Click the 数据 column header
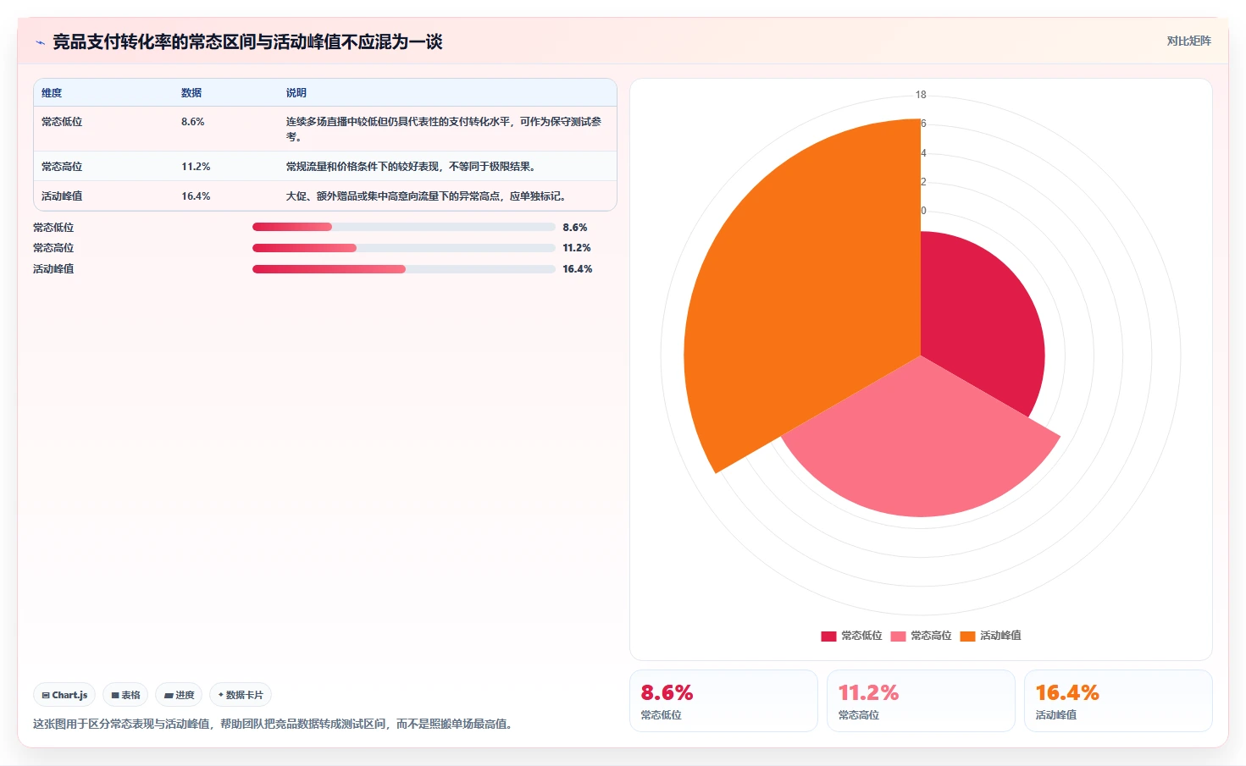This screenshot has width=1246, height=766. pyautogui.click(x=191, y=93)
